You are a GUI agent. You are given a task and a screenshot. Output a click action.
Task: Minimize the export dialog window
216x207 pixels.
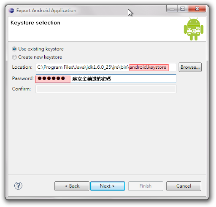[172, 9]
